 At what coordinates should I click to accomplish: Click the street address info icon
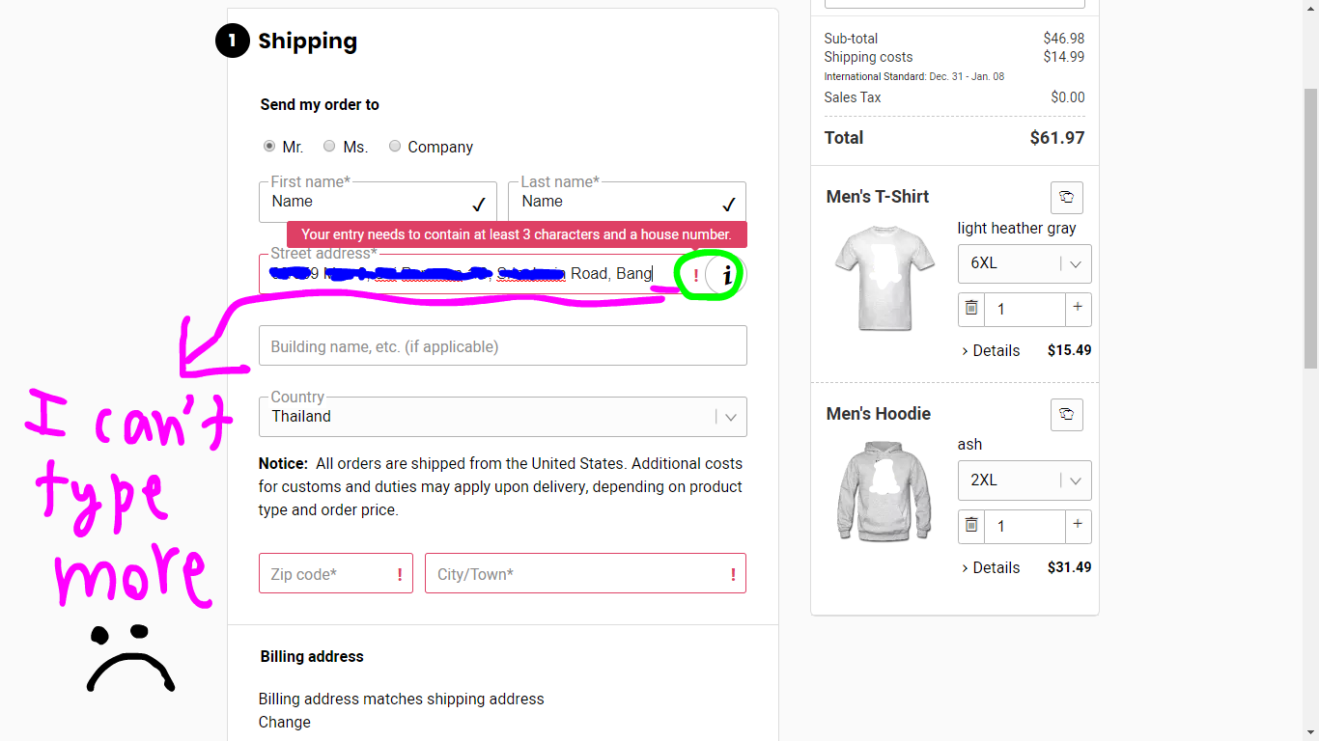727,275
